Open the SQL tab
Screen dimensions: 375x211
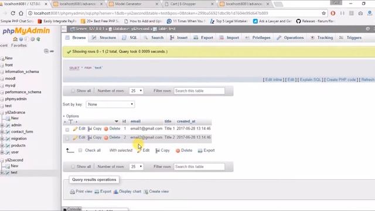130,38
